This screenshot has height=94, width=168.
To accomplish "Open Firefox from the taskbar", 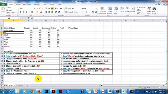I will coord(39,92).
